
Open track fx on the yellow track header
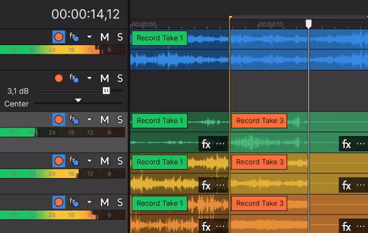[x=74, y=161]
